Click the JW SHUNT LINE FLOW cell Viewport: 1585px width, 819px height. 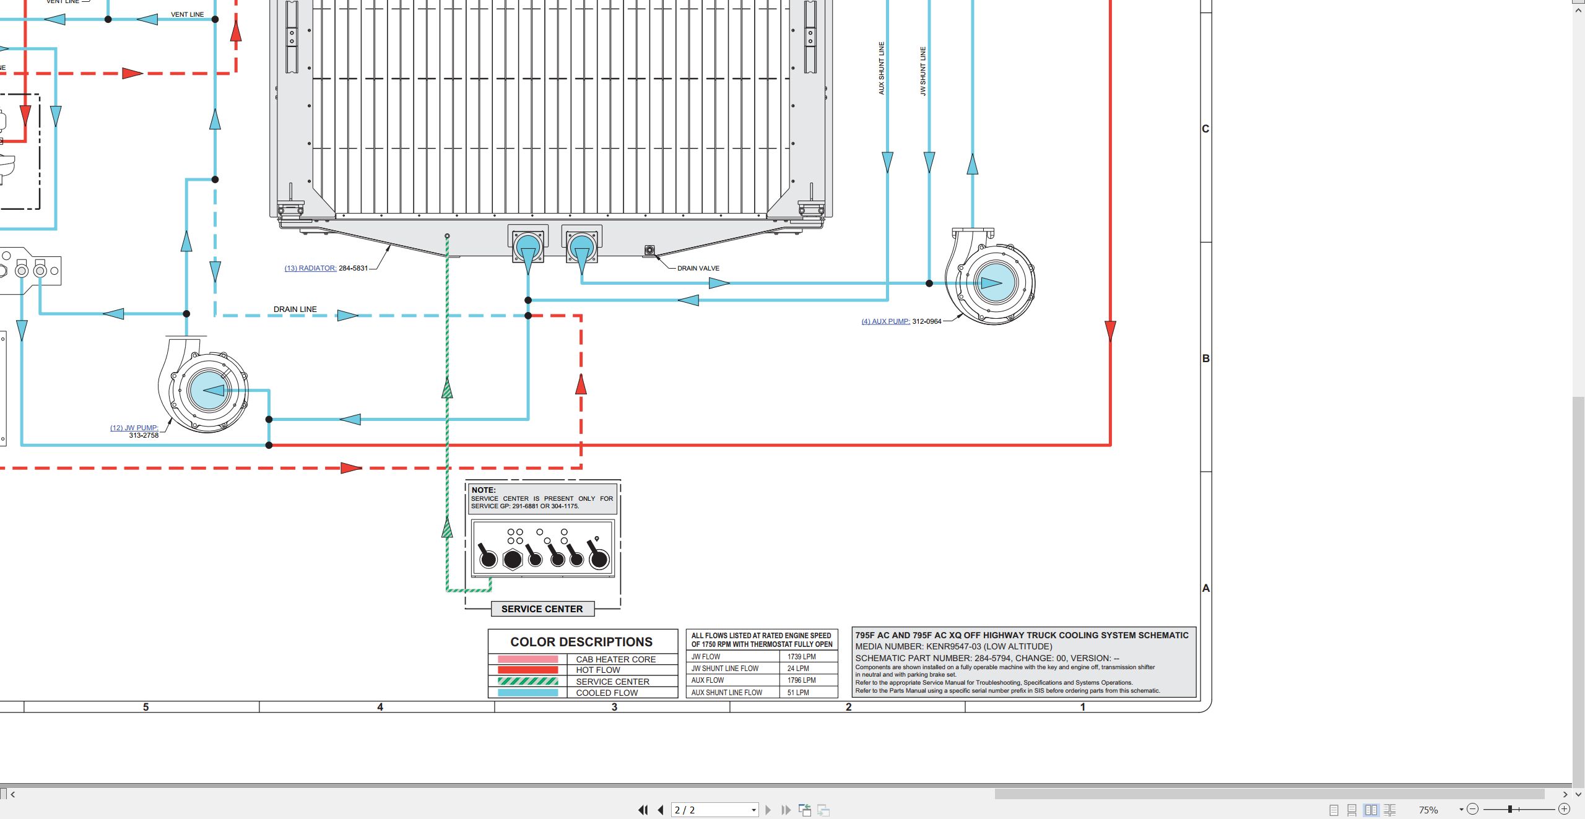733,669
